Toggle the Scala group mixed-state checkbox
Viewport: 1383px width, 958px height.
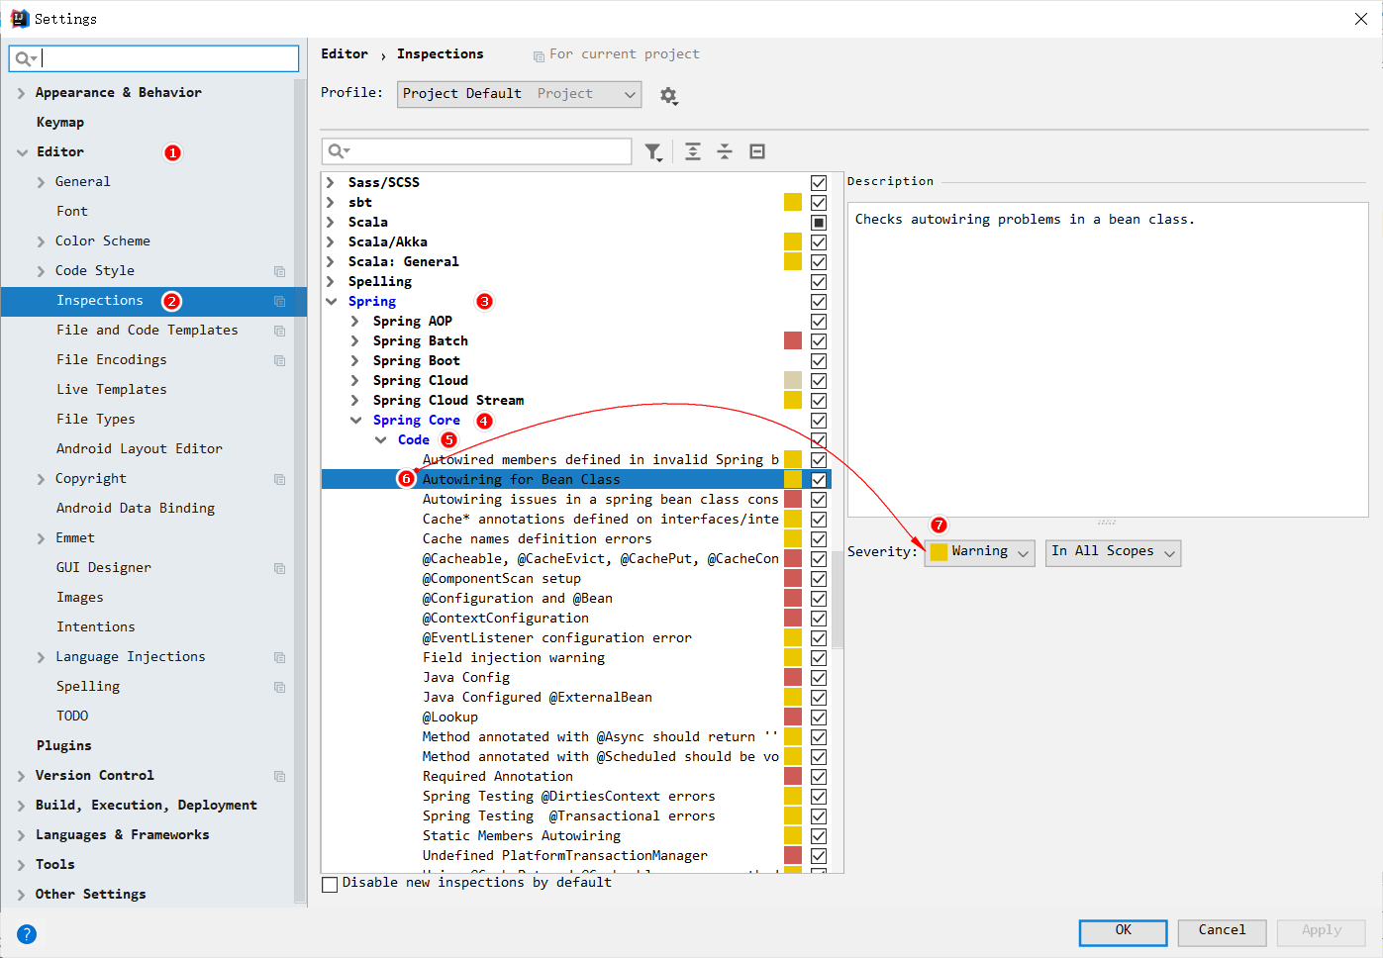click(819, 223)
